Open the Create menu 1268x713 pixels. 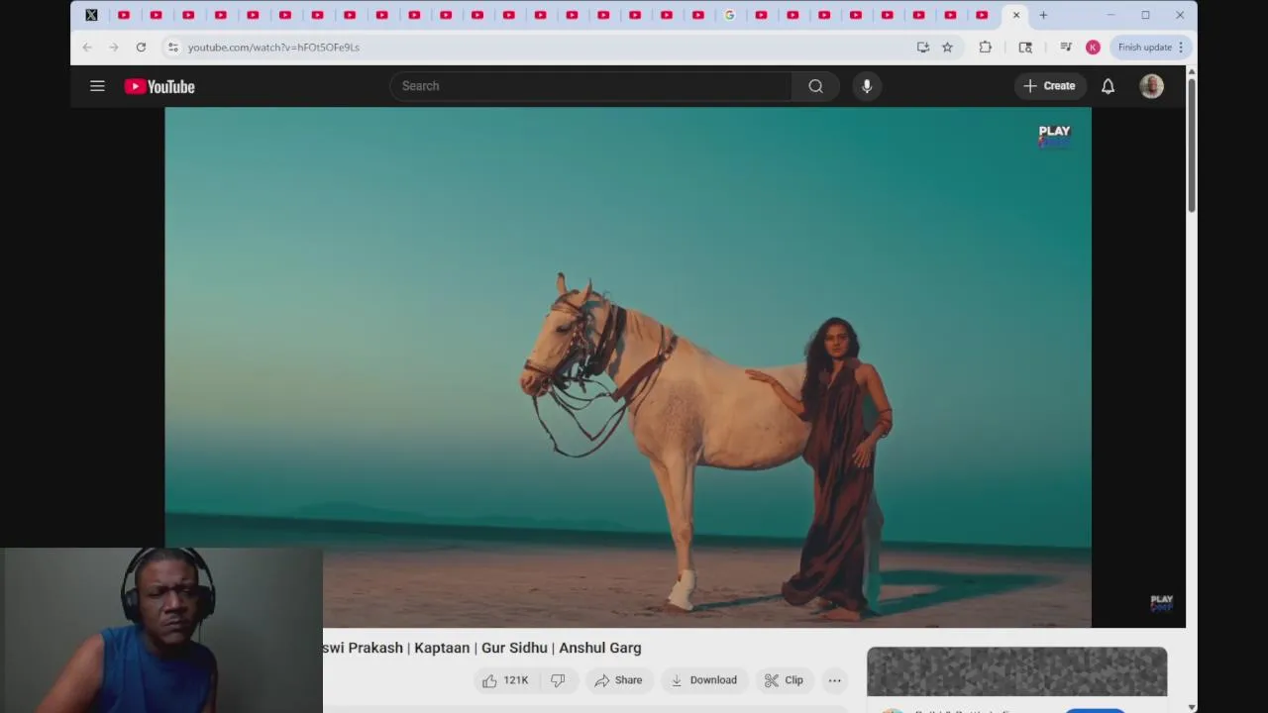coord(1049,86)
